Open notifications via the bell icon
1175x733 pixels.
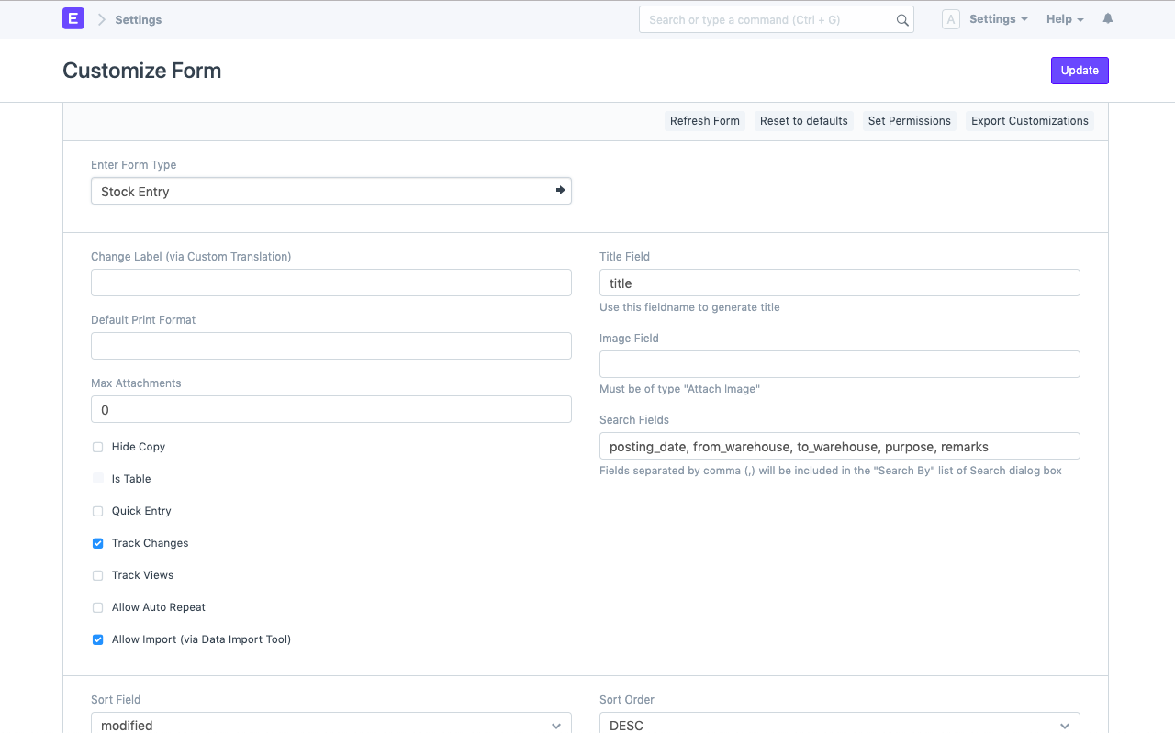1107,18
